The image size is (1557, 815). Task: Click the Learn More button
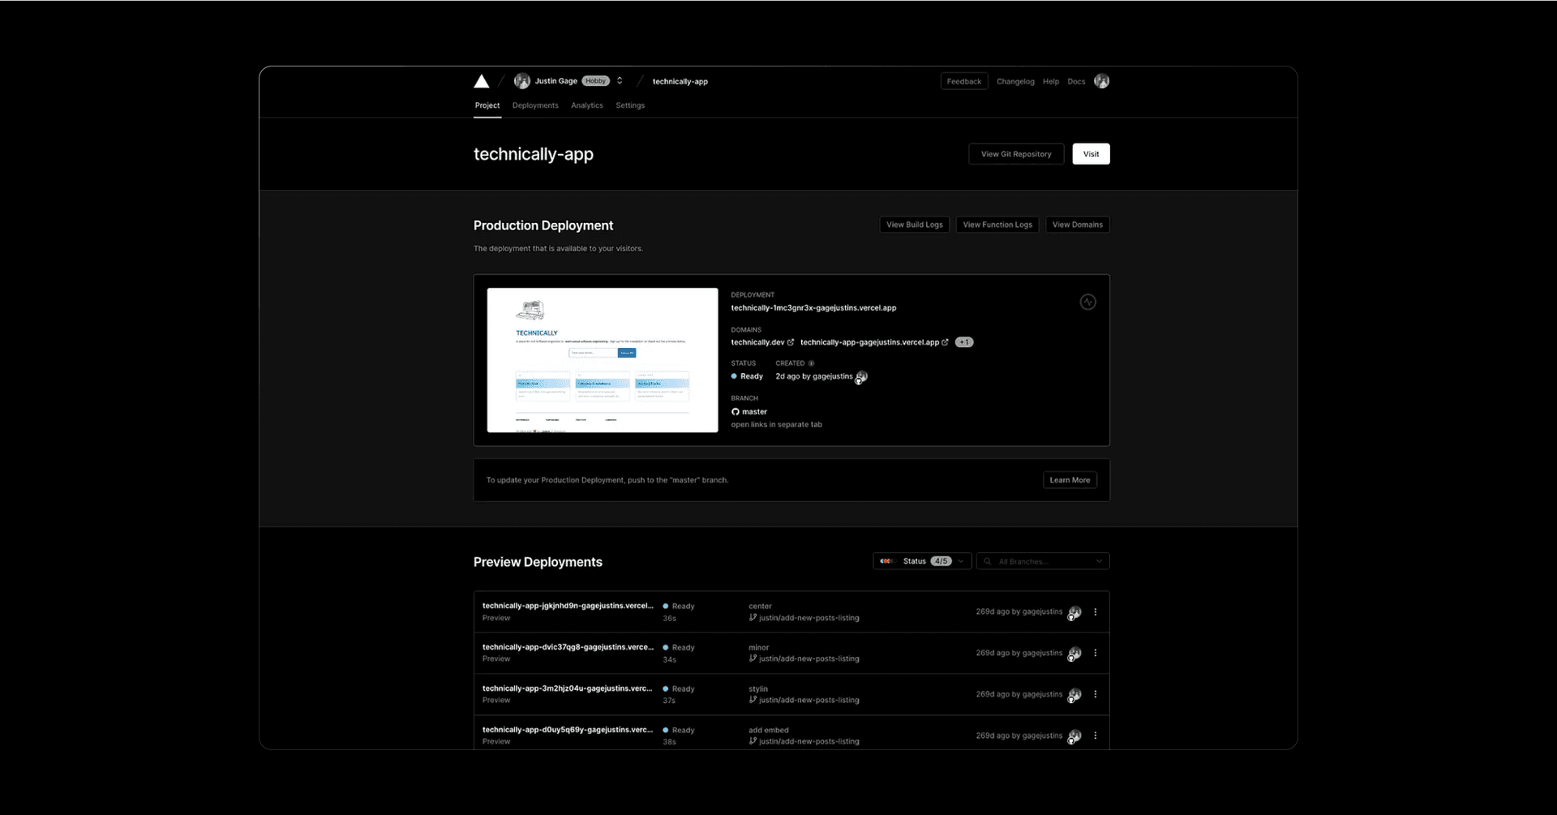pos(1069,480)
